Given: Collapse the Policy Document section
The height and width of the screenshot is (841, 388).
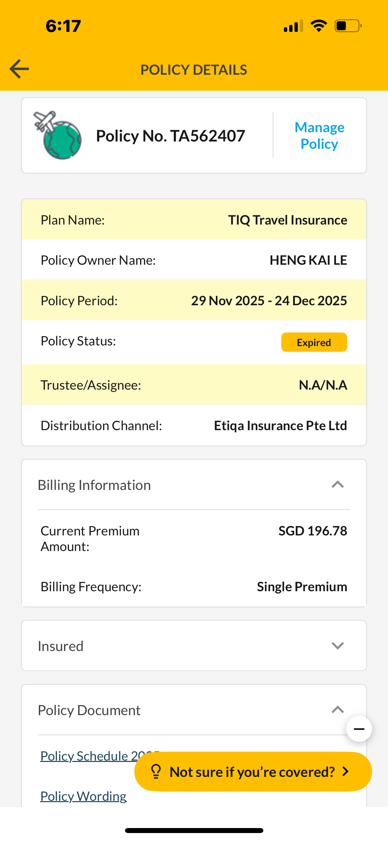Looking at the screenshot, I should click(338, 710).
